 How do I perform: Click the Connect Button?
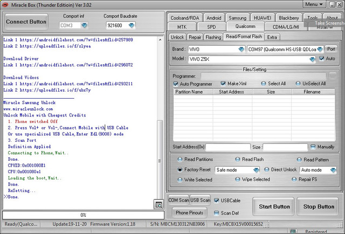(x=26, y=22)
